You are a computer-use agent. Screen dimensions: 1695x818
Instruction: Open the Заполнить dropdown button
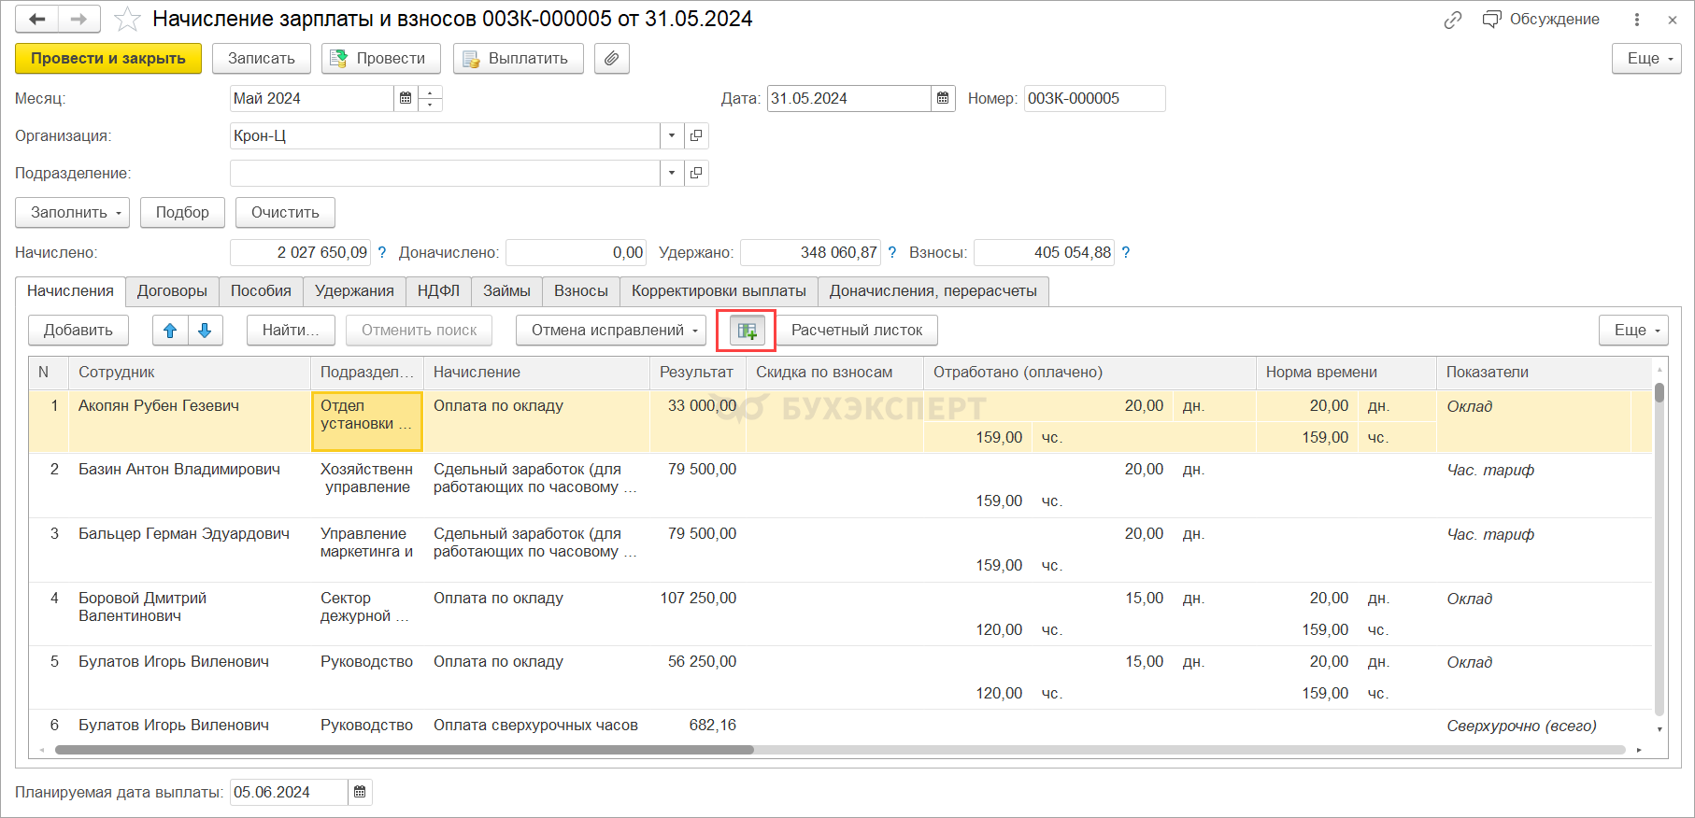pyautogui.click(x=72, y=213)
